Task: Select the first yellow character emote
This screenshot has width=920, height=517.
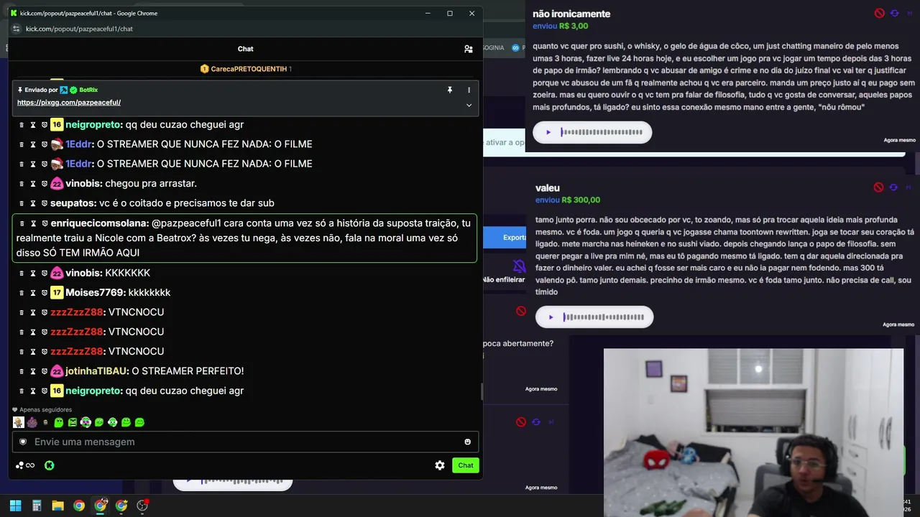Action: click(x=19, y=422)
